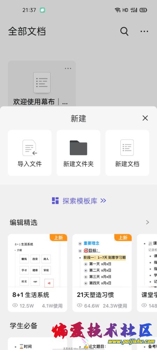
Task: Tap the battery indicator in status bar
Action: click(143, 10)
